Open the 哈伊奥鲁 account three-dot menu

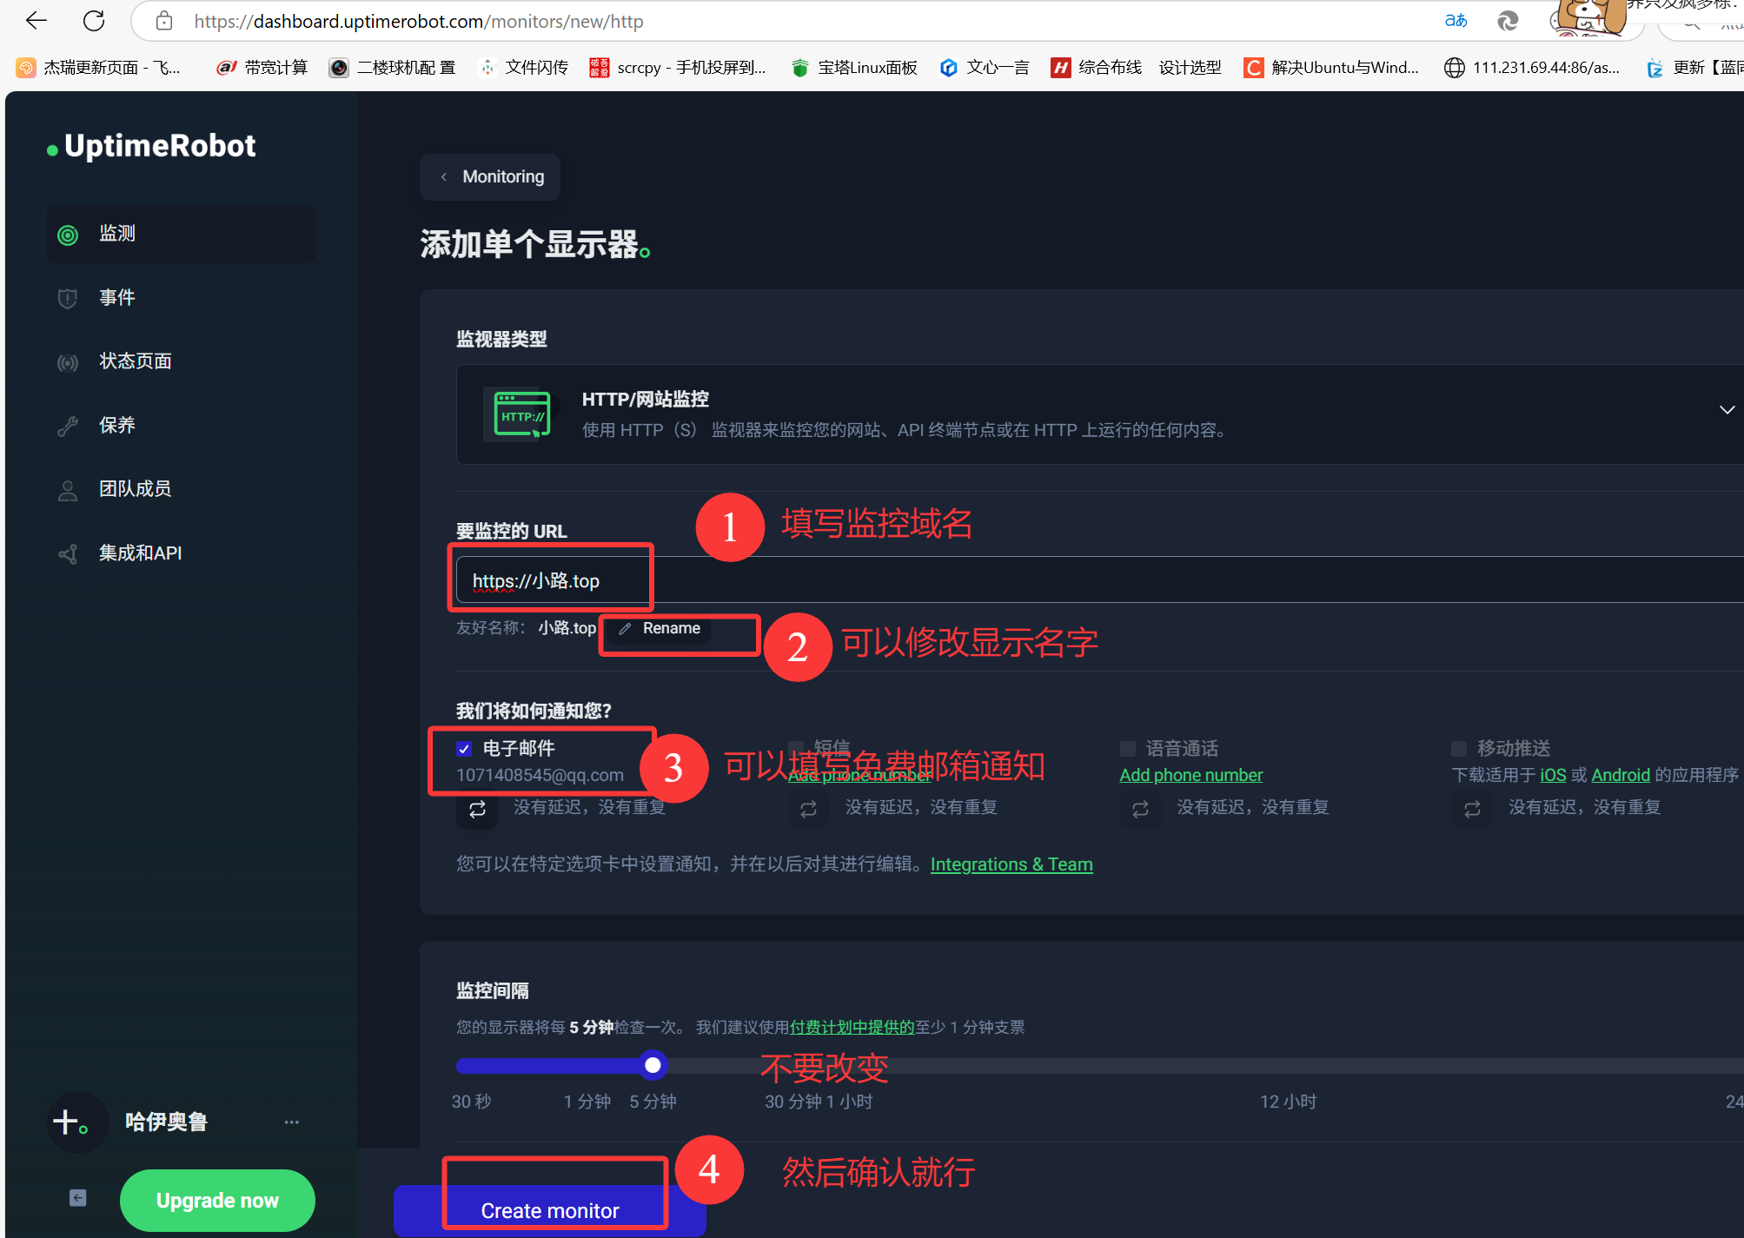coord(291,1122)
